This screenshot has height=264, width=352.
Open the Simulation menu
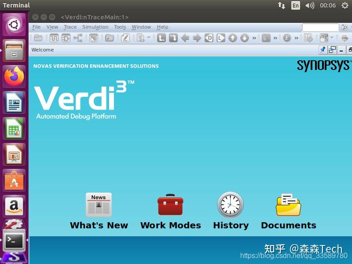tap(95, 27)
